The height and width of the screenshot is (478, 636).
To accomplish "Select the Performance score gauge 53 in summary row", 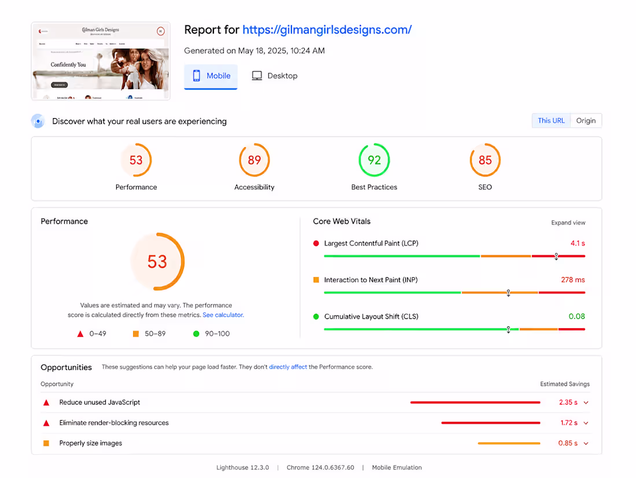I will [x=136, y=160].
